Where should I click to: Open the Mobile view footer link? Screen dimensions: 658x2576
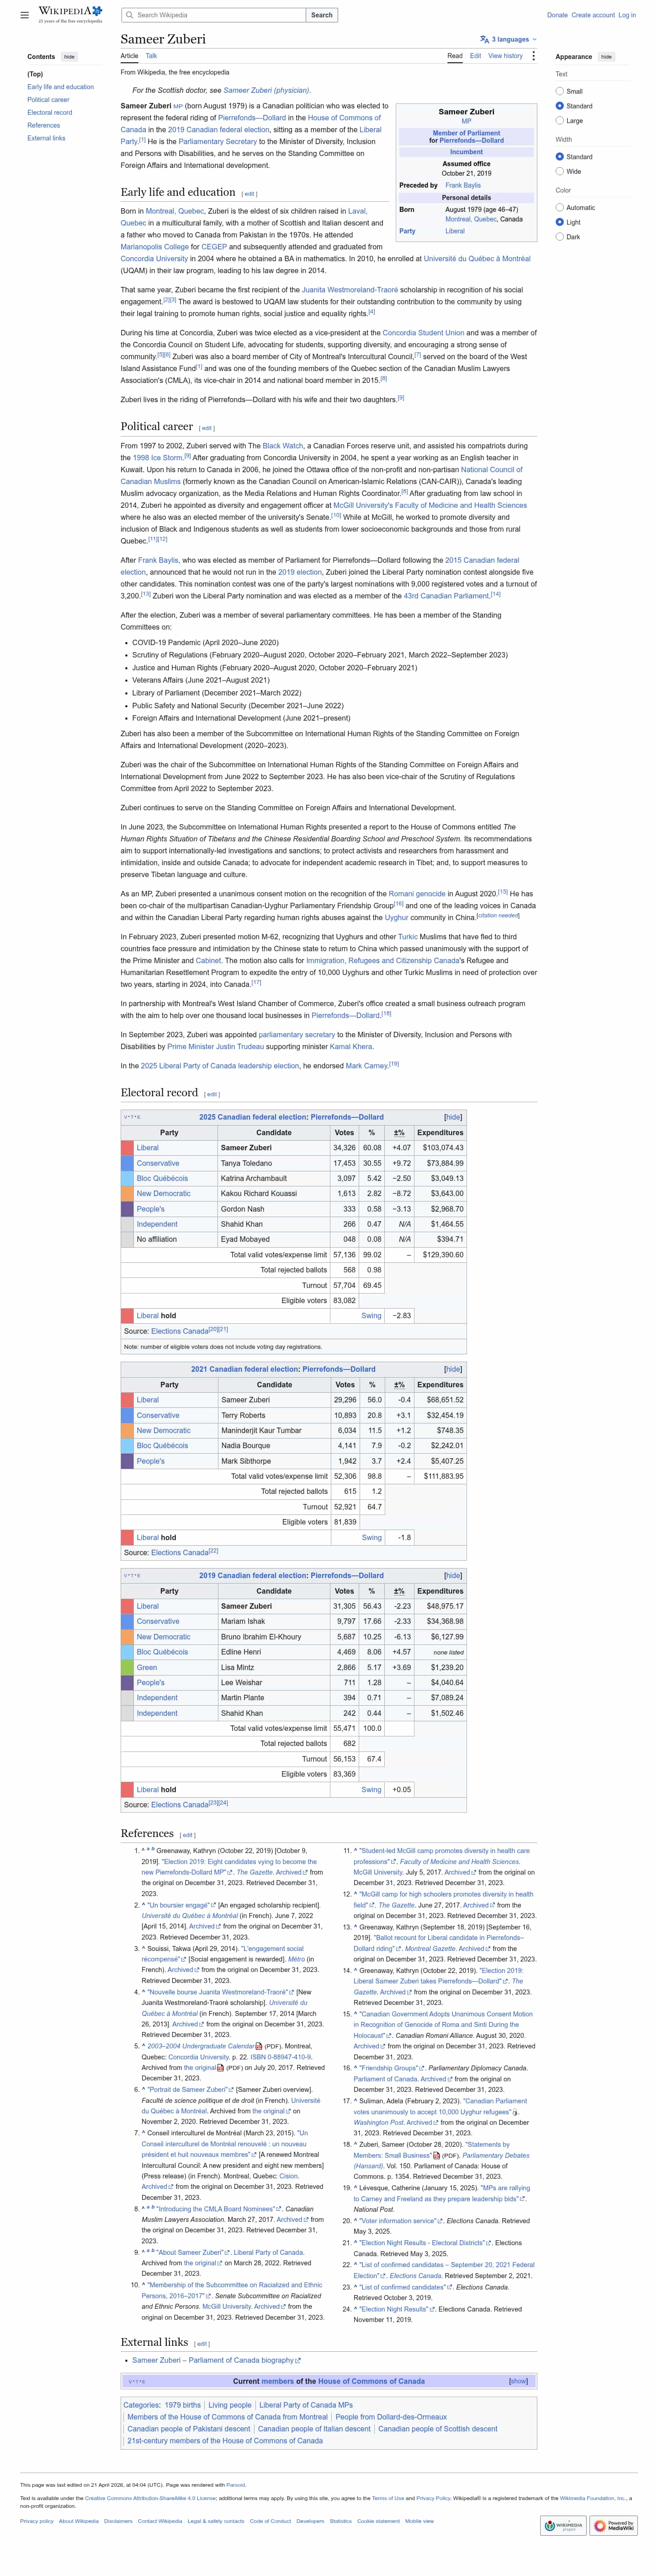point(419,2521)
